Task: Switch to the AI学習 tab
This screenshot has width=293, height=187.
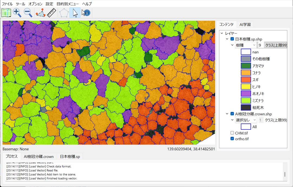Action: (245, 25)
